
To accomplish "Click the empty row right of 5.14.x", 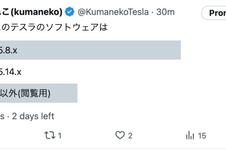I will click(113, 72).
